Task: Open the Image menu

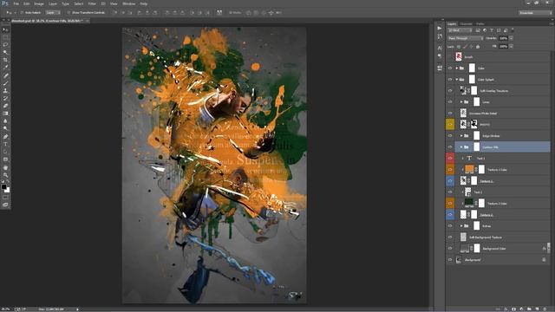Action: point(39,3)
